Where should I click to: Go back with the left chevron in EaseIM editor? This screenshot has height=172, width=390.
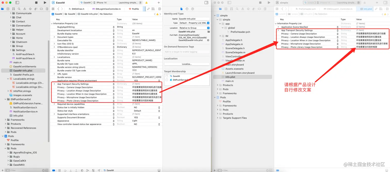pos(59,9)
